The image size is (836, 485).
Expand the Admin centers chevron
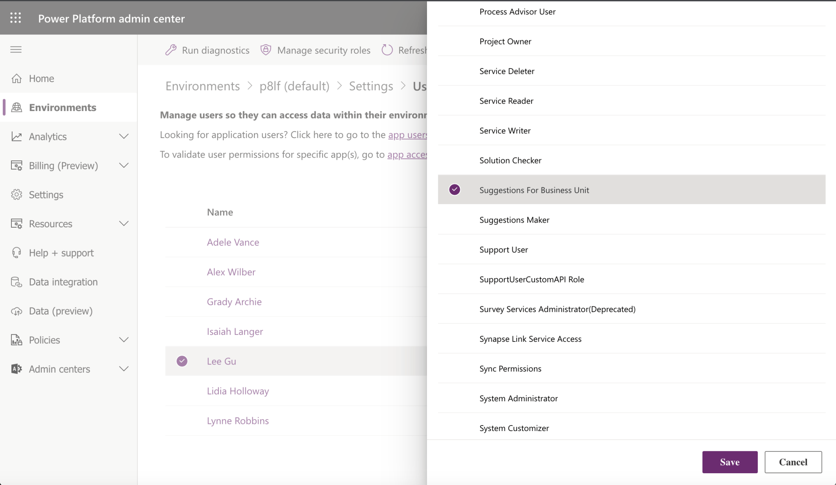[124, 369]
